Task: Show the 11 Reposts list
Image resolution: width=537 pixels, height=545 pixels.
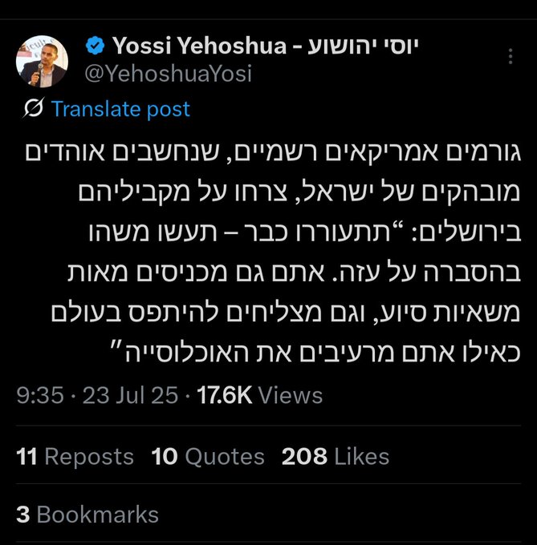Action: (75, 457)
